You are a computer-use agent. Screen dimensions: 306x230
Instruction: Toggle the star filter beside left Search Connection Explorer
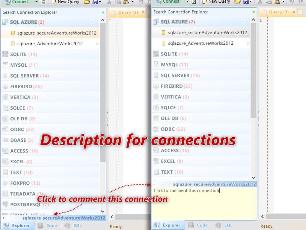click(x=103, y=12)
